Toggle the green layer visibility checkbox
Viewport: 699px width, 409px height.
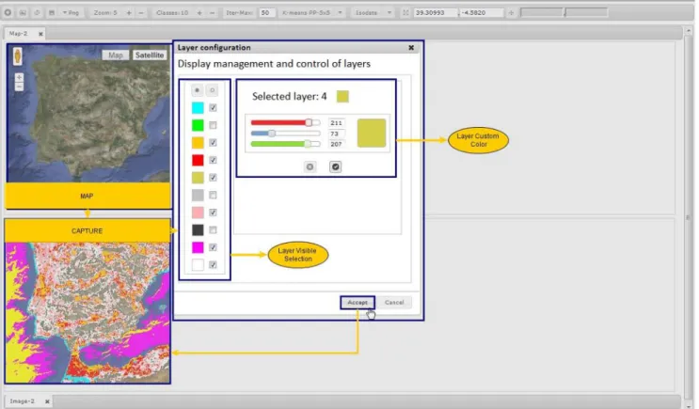[x=214, y=125]
